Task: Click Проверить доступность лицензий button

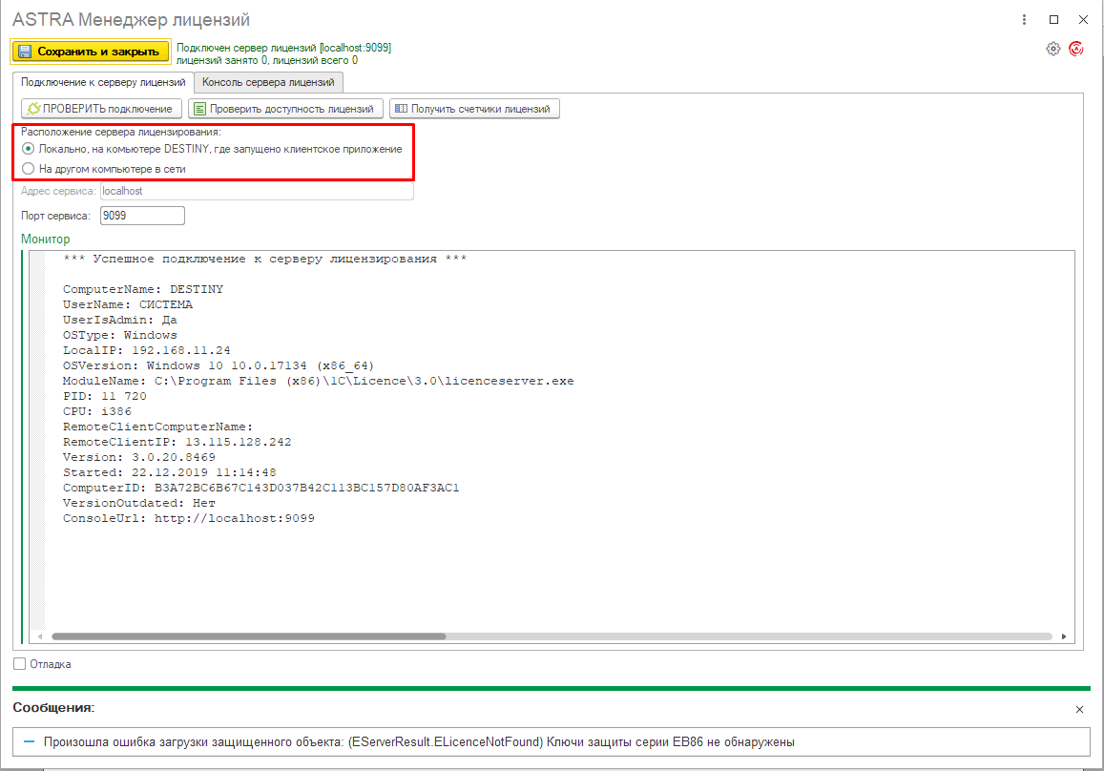Action: tap(286, 109)
